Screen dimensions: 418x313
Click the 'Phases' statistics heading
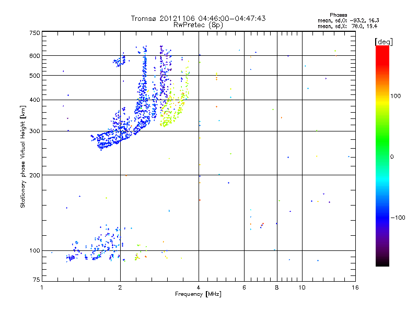(x=338, y=15)
